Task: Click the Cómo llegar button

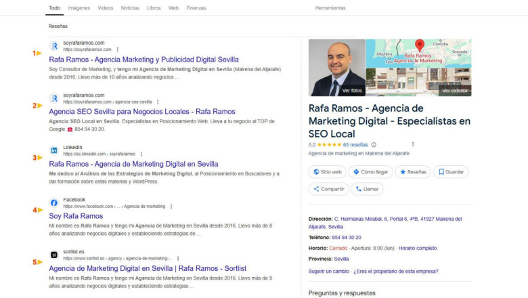Action: (x=370, y=172)
